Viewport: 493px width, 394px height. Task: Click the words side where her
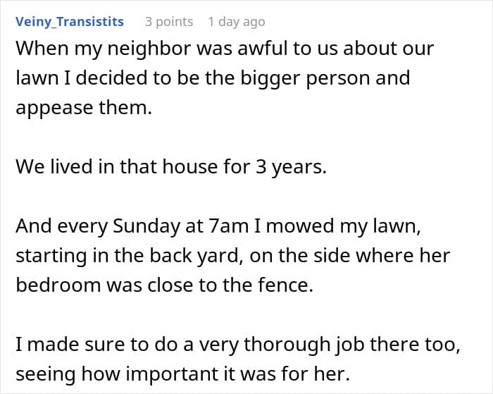click(x=377, y=255)
